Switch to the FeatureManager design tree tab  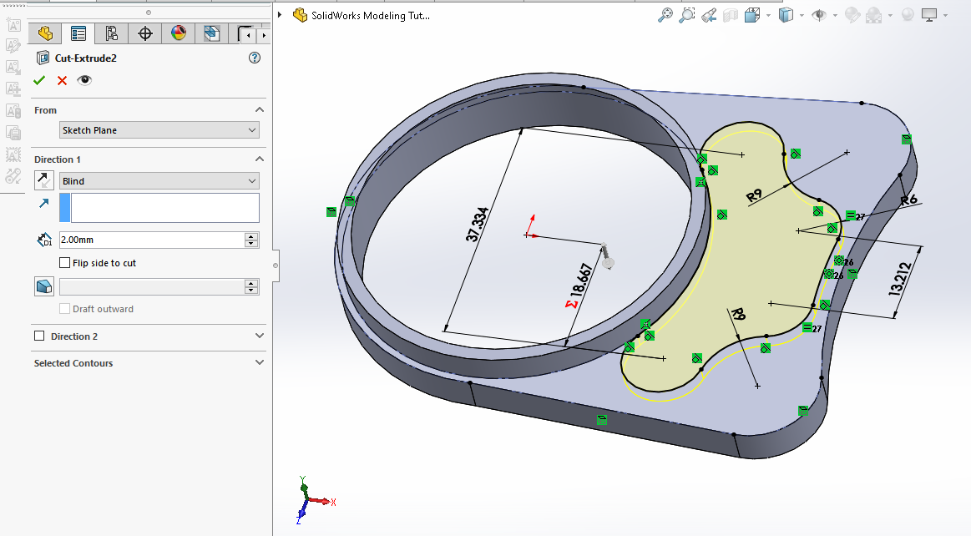tap(45, 33)
